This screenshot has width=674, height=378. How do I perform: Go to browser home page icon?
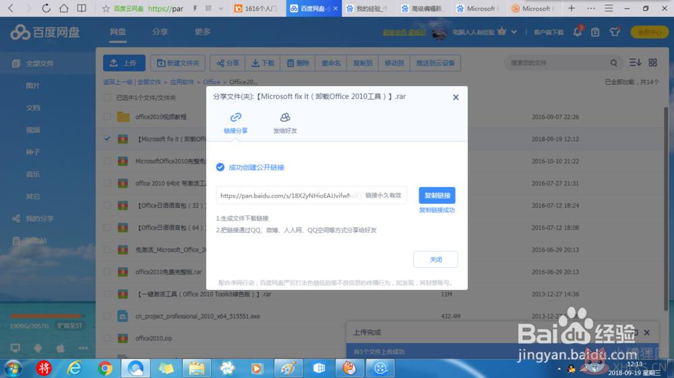[x=63, y=8]
